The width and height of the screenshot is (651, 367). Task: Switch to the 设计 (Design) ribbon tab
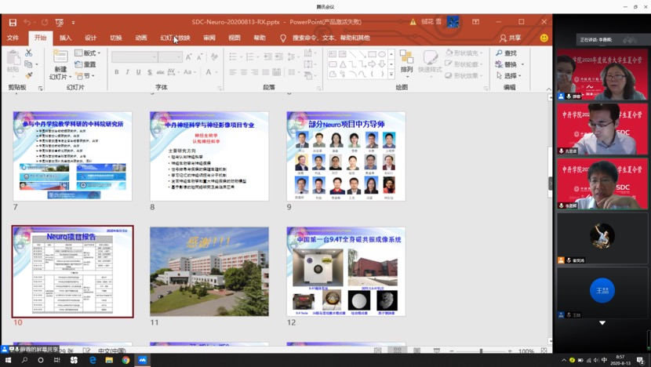tap(90, 38)
